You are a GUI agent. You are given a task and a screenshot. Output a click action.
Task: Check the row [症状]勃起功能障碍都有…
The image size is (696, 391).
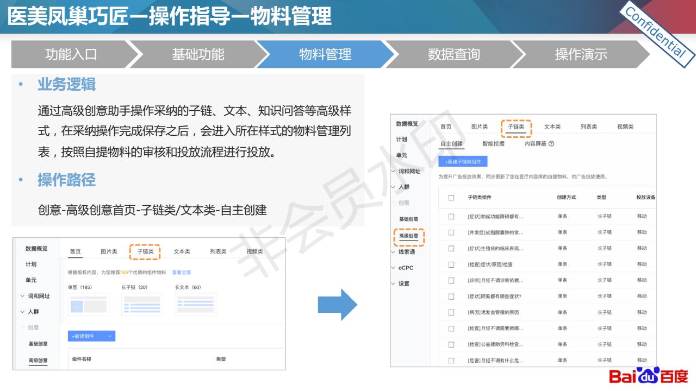point(451,216)
